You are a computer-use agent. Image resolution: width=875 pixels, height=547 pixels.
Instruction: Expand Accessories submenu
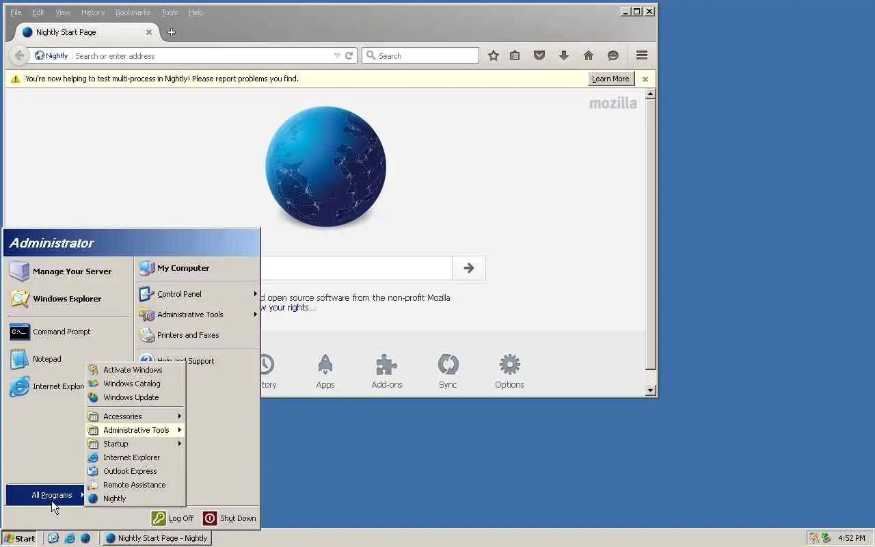[135, 416]
